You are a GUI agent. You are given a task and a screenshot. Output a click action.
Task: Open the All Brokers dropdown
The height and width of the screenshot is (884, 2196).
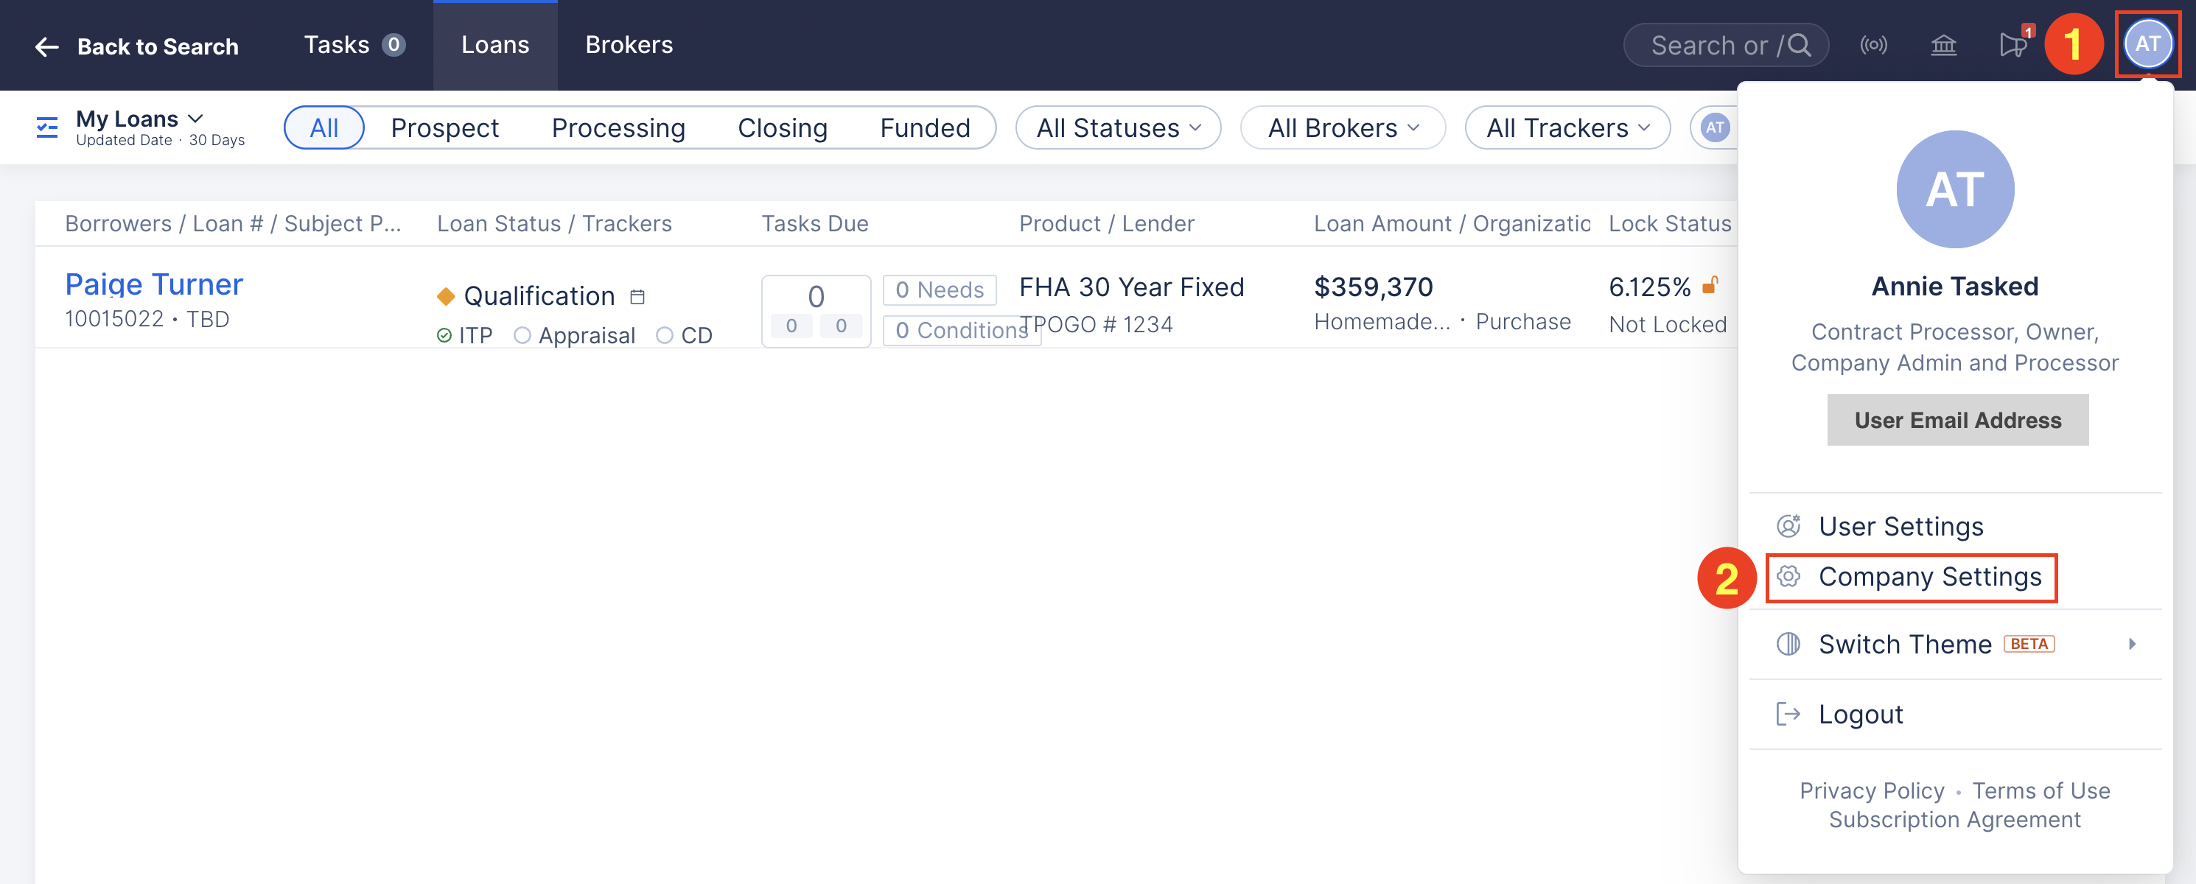(x=1343, y=128)
